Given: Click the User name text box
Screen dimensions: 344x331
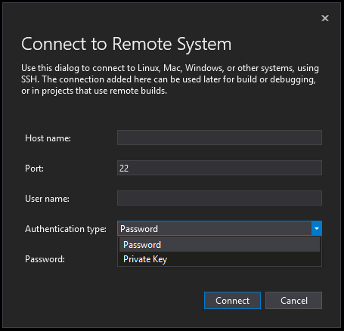Looking at the screenshot, I should coord(219,198).
